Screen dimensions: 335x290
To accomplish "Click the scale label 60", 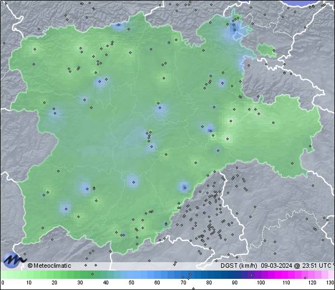I will 157,283.
